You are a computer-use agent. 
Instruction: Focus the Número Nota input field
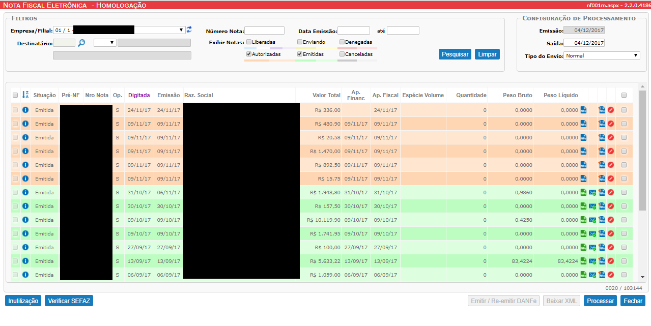click(264, 31)
